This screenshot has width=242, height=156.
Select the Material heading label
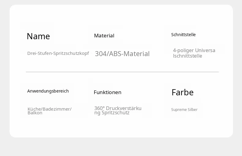[x=104, y=36]
